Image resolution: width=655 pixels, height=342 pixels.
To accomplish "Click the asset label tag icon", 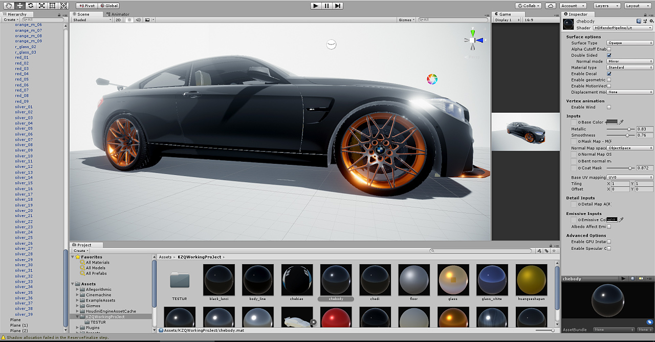I will click(x=649, y=322).
